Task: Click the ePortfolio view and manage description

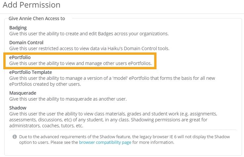Action: [x=81, y=63]
